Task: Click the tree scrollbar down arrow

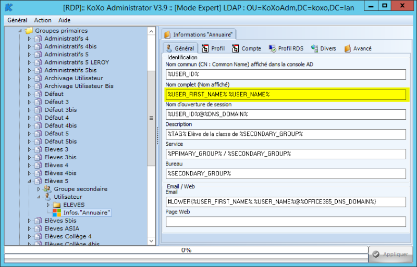Action: click(x=151, y=241)
